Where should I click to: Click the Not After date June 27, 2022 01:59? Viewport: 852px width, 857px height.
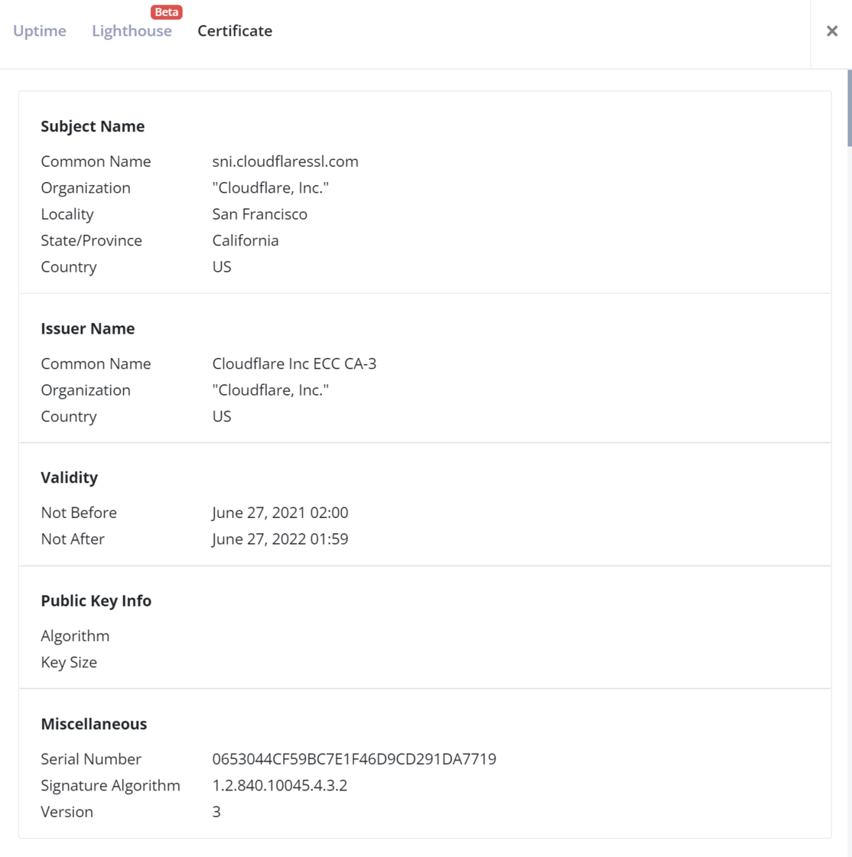280,539
